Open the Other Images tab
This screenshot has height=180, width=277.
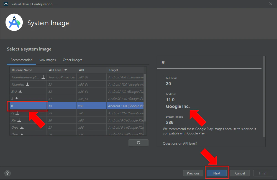(73, 60)
